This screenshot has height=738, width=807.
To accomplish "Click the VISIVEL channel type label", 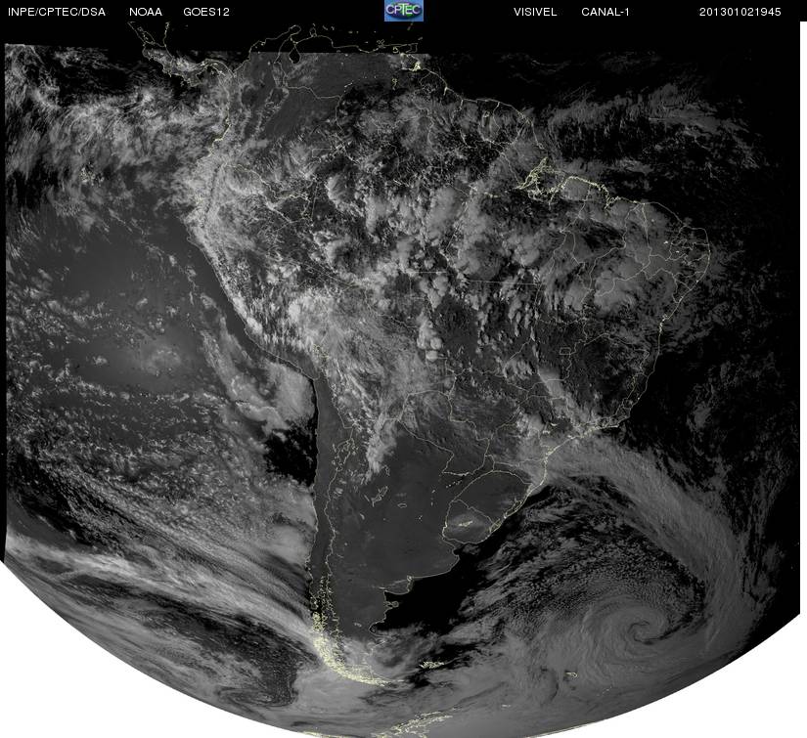I will click(x=535, y=12).
